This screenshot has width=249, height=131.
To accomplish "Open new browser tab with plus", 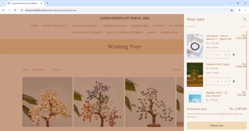I will point(47,3).
